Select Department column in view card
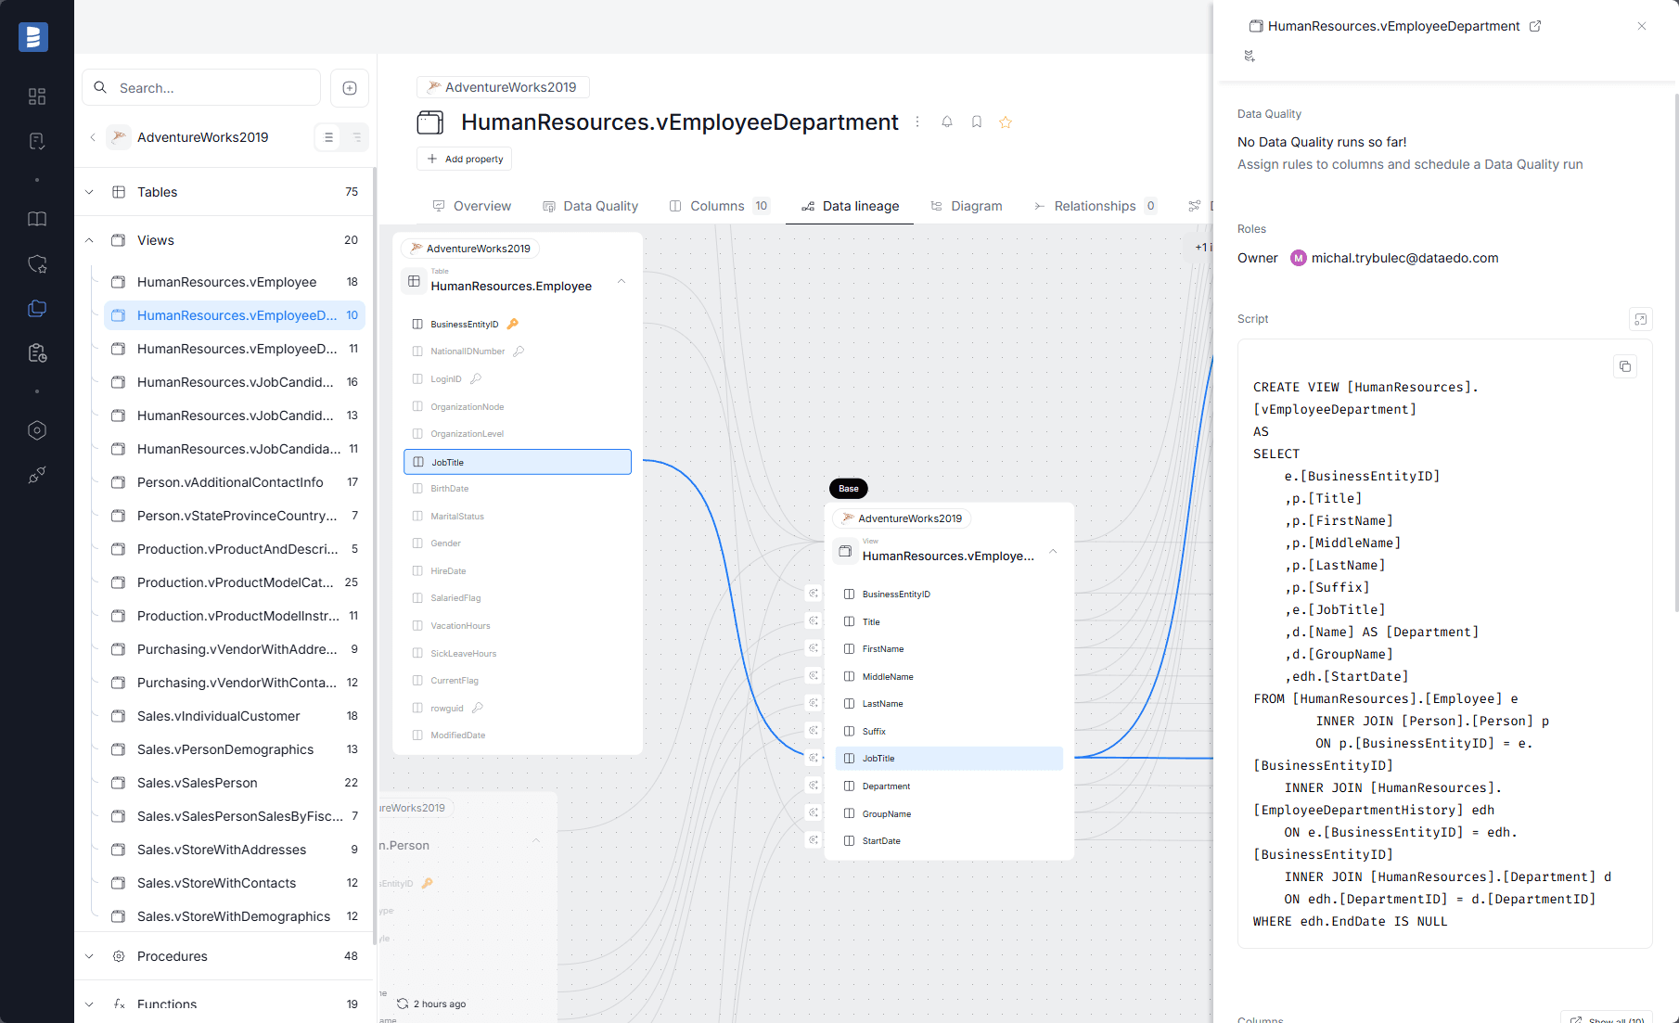Screen dimensions: 1679x1023 pos(949,786)
